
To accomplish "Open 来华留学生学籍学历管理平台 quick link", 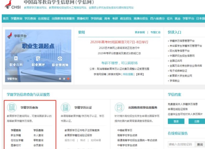I will 186,46.
